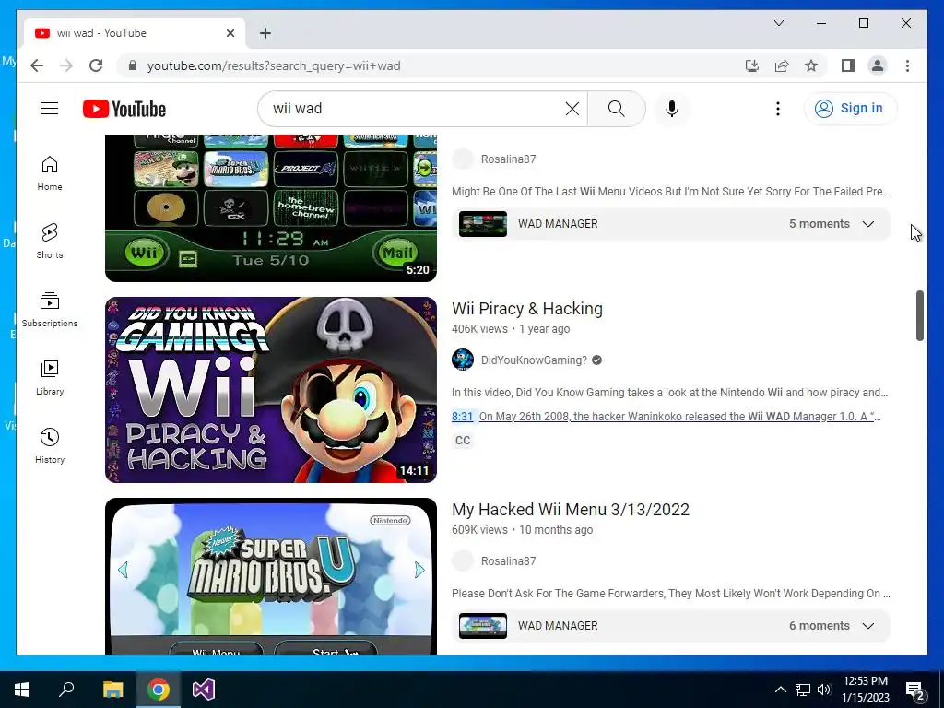Open the Windows Start menu
The image size is (944, 708).
point(22,690)
